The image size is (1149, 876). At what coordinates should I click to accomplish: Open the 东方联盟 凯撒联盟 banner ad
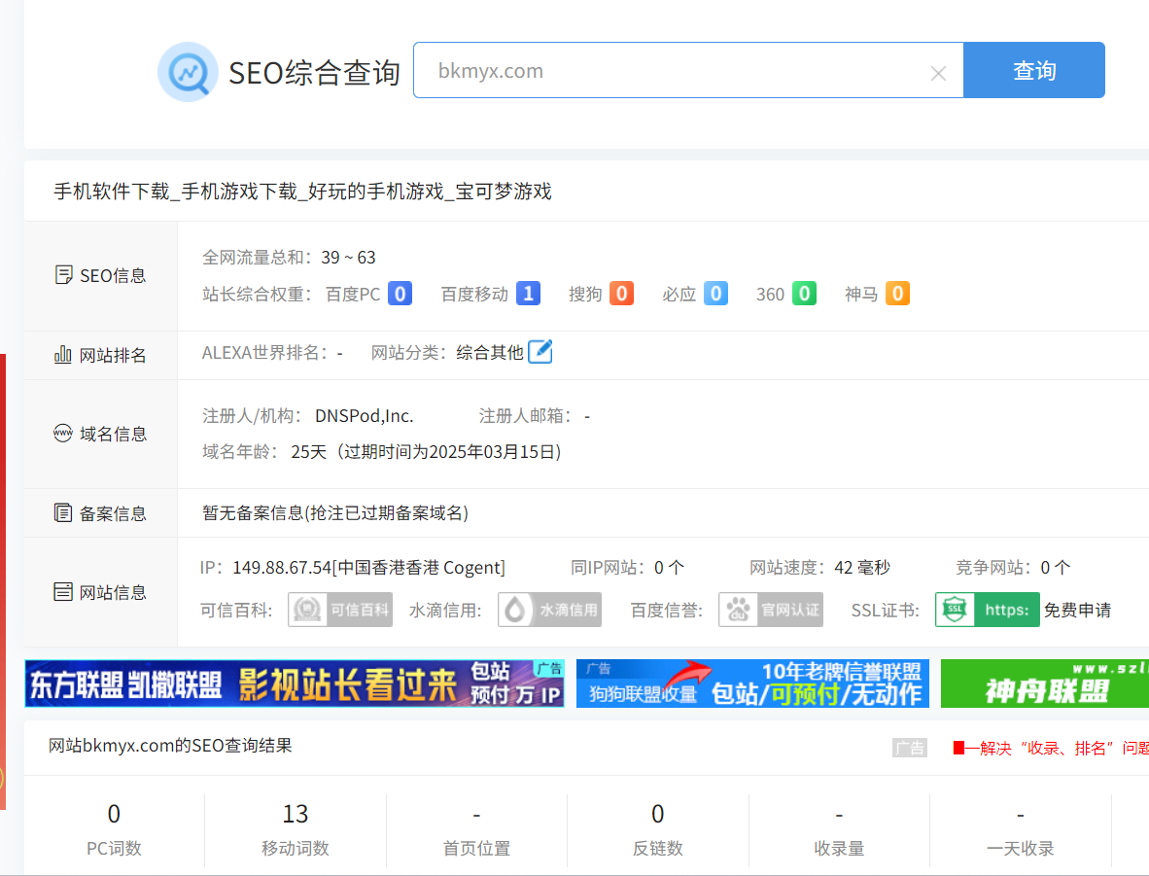pyautogui.click(x=295, y=683)
